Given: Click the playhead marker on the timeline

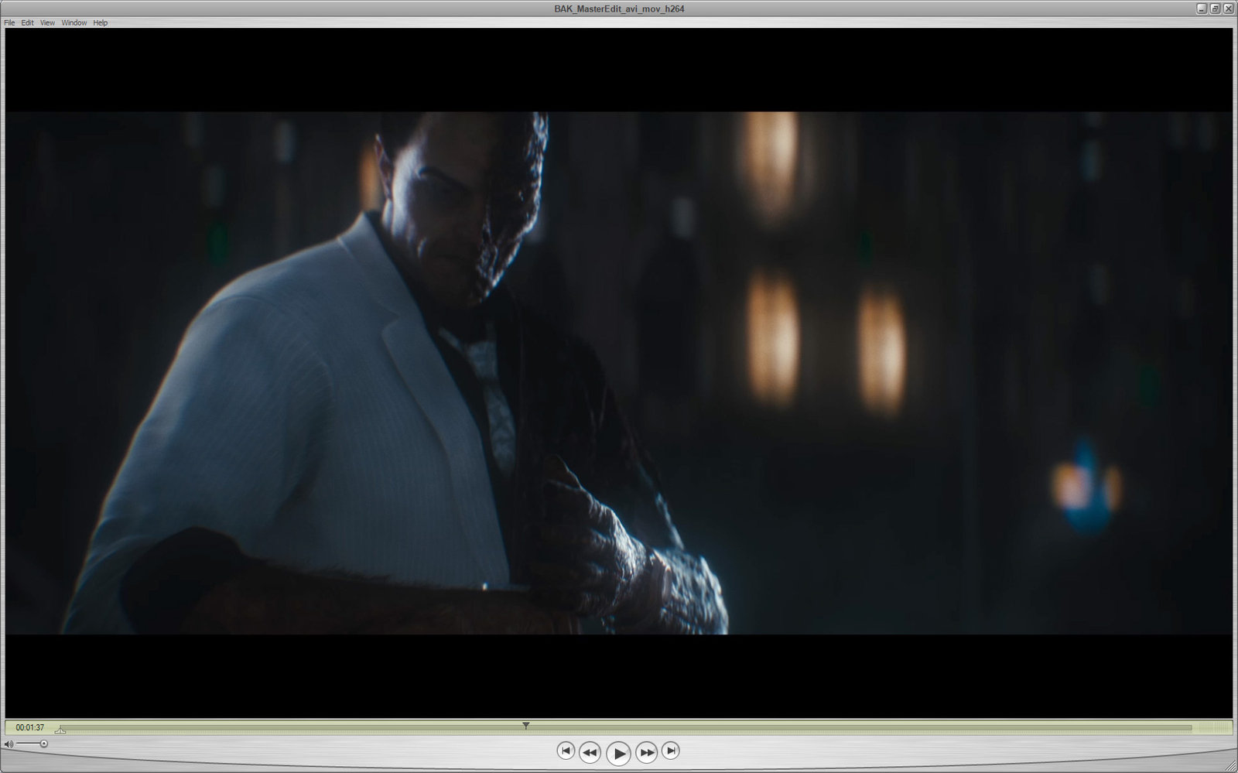Looking at the screenshot, I should pos(526,726).
